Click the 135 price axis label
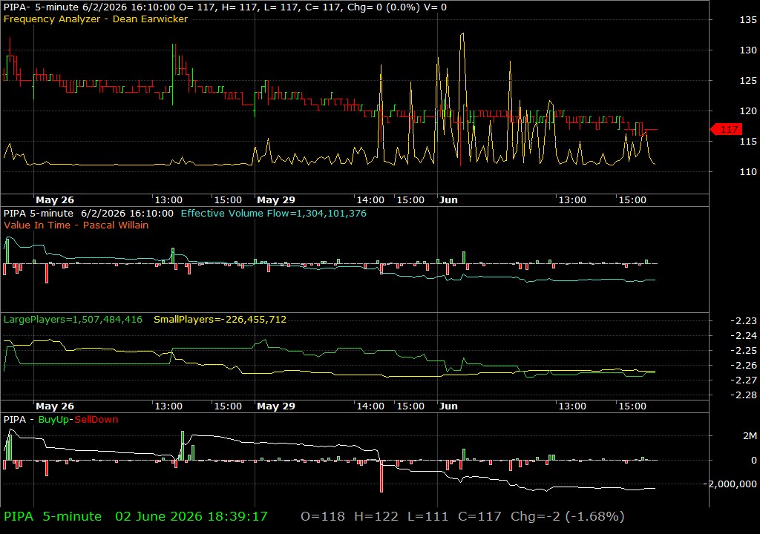Viewport: 760px width, 534px height. click(748, 20)
